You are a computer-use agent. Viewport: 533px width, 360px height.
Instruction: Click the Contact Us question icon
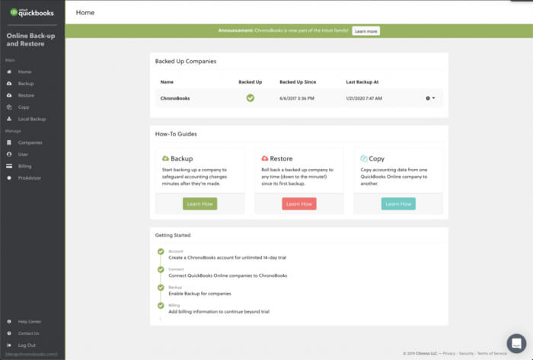9,333
